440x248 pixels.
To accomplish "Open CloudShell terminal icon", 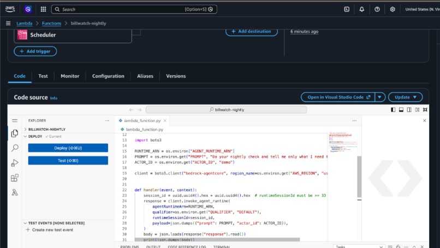I will (x=347, y=9).
